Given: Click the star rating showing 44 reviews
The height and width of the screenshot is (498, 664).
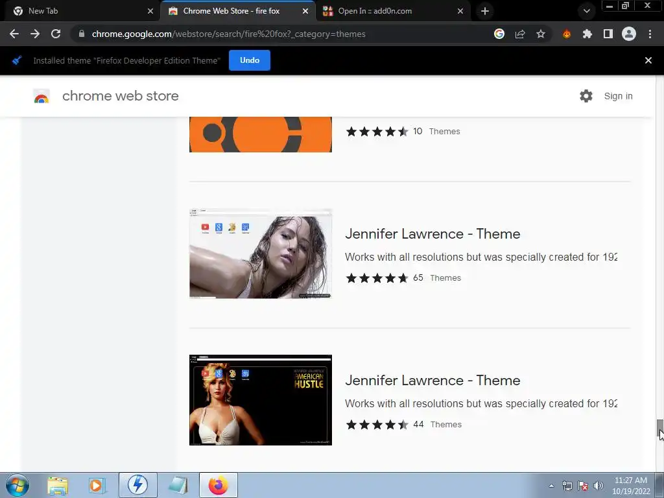Looking at the screenshot, I should (x=377, y=424).
